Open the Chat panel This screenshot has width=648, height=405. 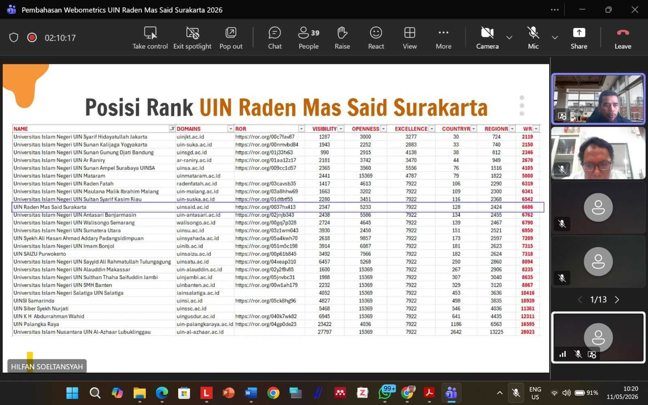coord(275,38)
